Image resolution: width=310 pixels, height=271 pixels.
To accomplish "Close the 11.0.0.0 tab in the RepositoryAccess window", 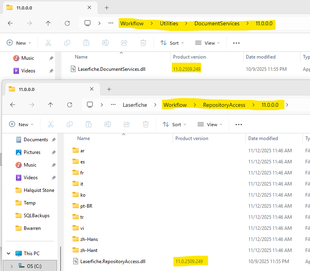I will click(x=92, y=89).
